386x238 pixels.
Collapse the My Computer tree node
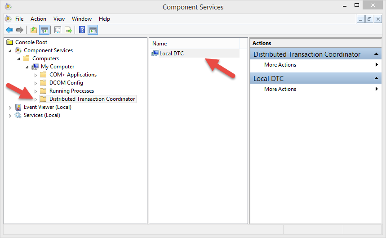click(x=27, y=67)
